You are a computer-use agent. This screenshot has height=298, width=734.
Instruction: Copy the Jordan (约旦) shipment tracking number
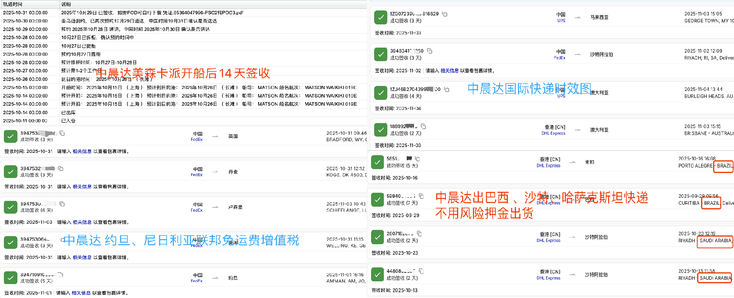60,275
